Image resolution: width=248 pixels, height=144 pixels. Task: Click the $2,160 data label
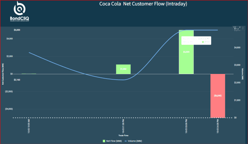17,80
